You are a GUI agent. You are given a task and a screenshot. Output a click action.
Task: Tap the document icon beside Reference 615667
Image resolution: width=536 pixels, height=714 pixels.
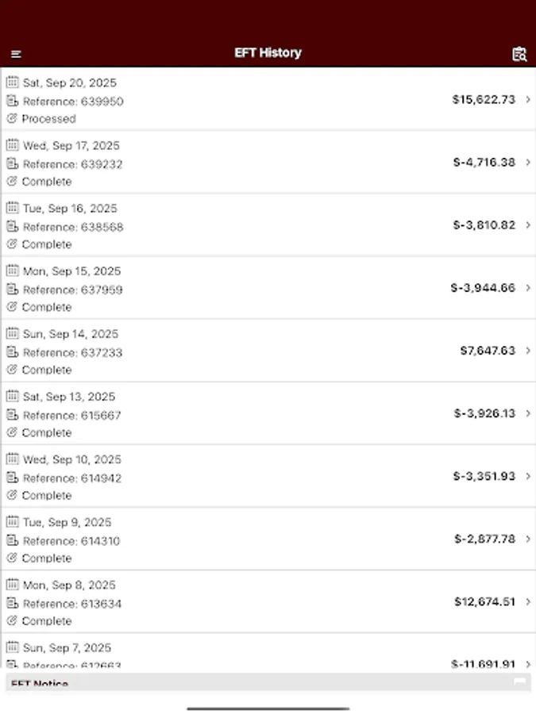pos(11,415)
